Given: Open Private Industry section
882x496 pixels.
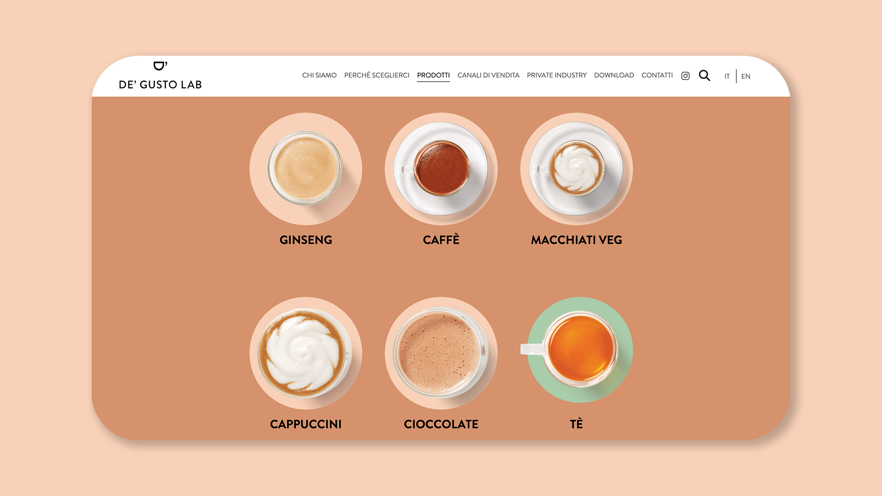Looking at the screenshot, I should tap(557, 75).
